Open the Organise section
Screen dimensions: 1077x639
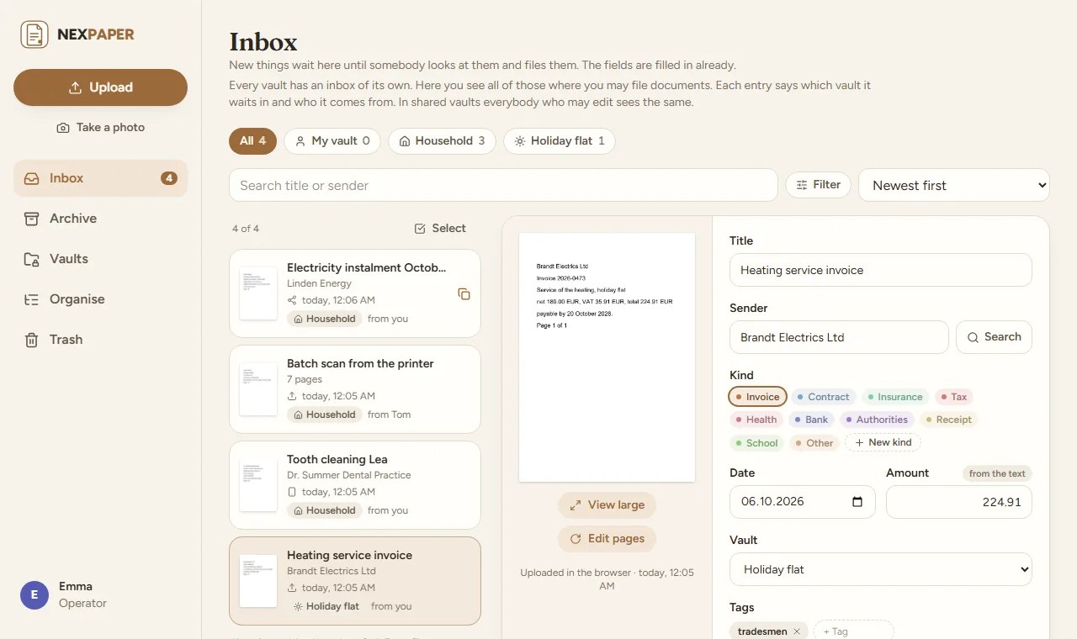tap(100, 299)
